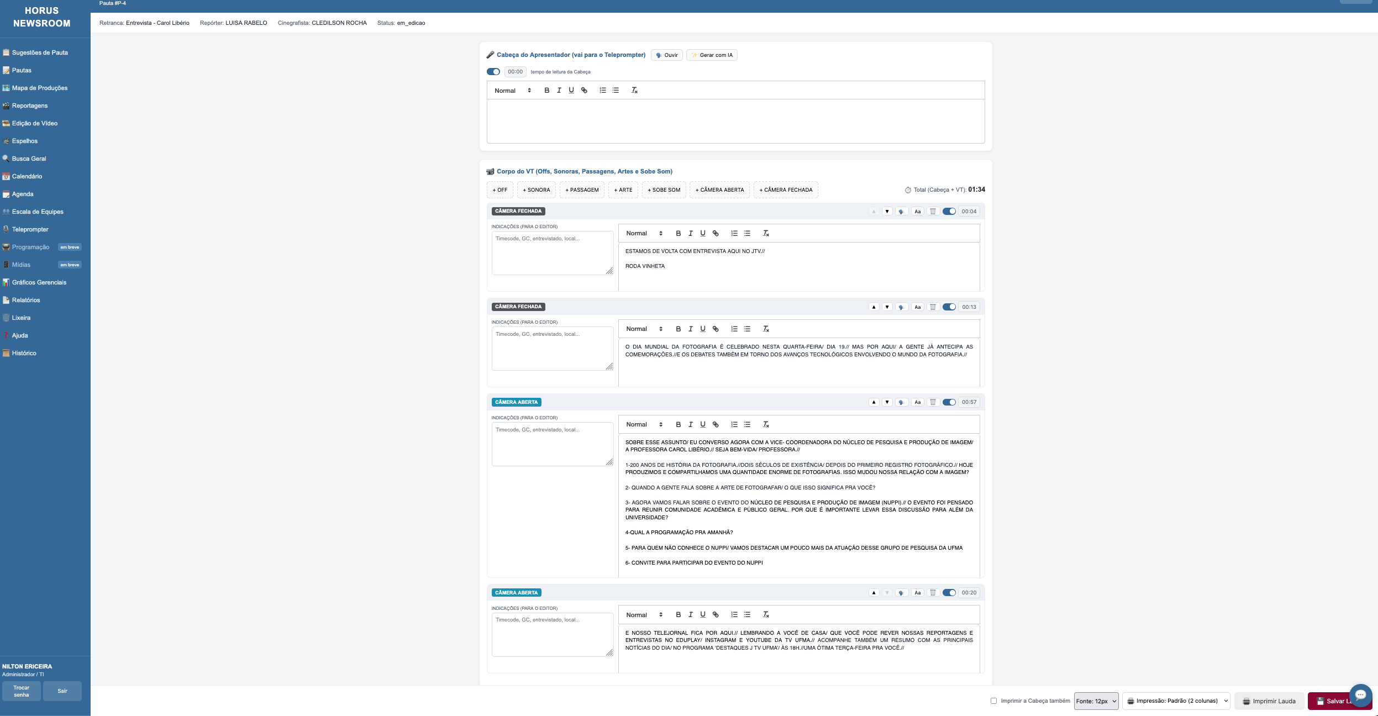Toggle the 00:57 block timing switch
This screenshot has height=716, width=1378.
tap(949, 402)
